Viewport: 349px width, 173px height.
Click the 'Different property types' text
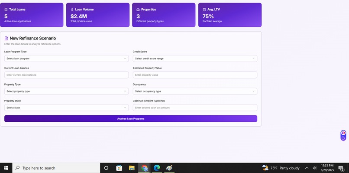click(150, 21)
